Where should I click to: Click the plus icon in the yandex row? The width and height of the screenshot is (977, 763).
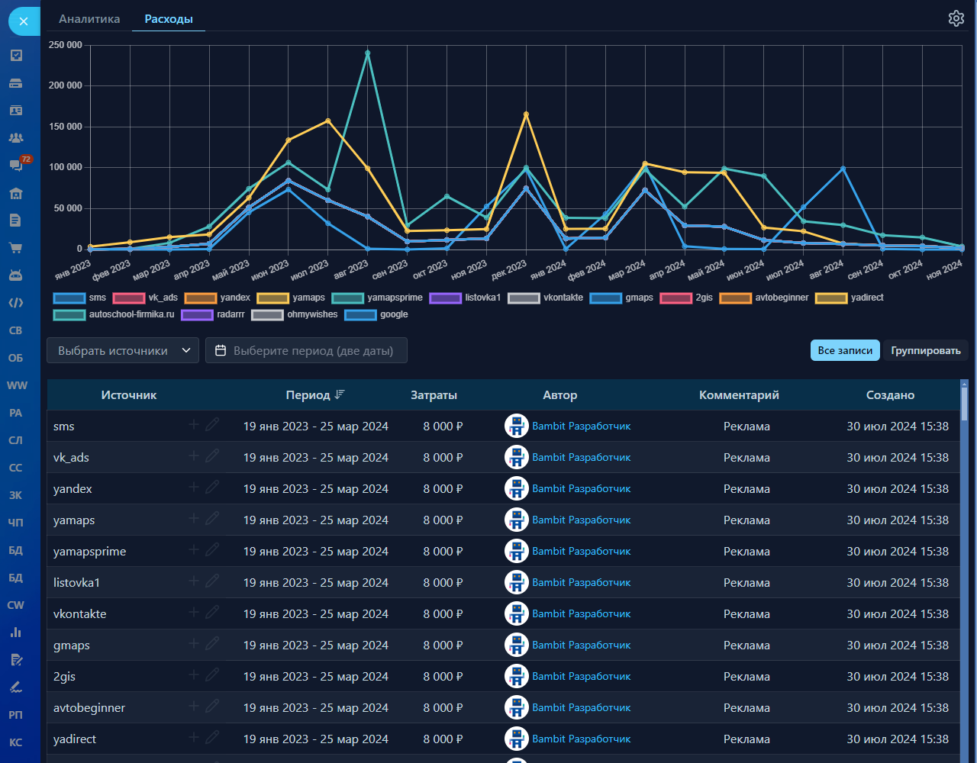194,487
